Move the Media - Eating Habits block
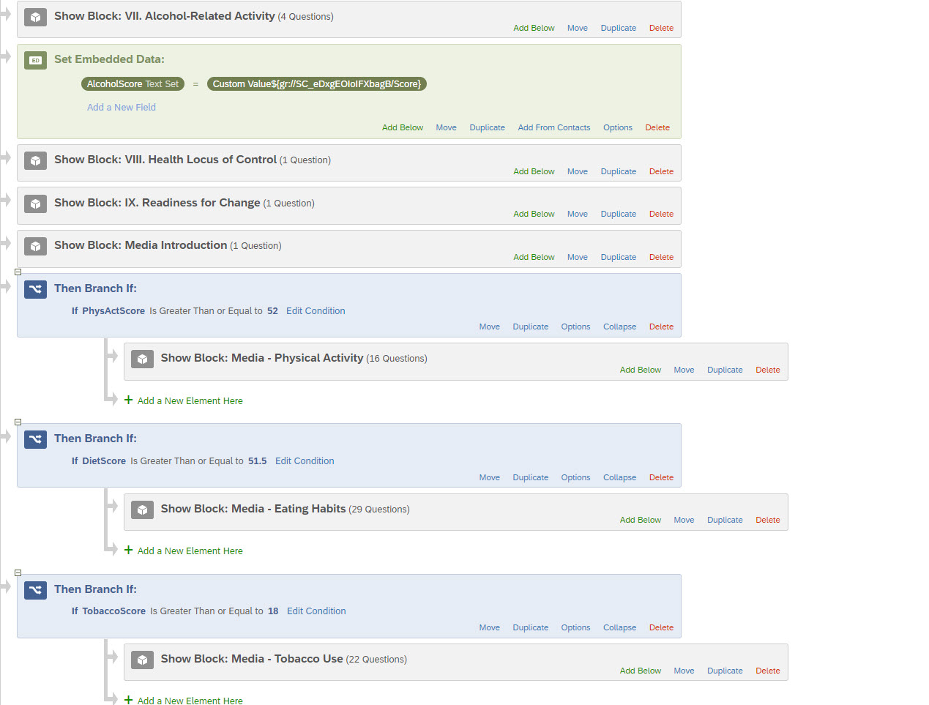The image size is (929, 705). (x=684, y=521)
